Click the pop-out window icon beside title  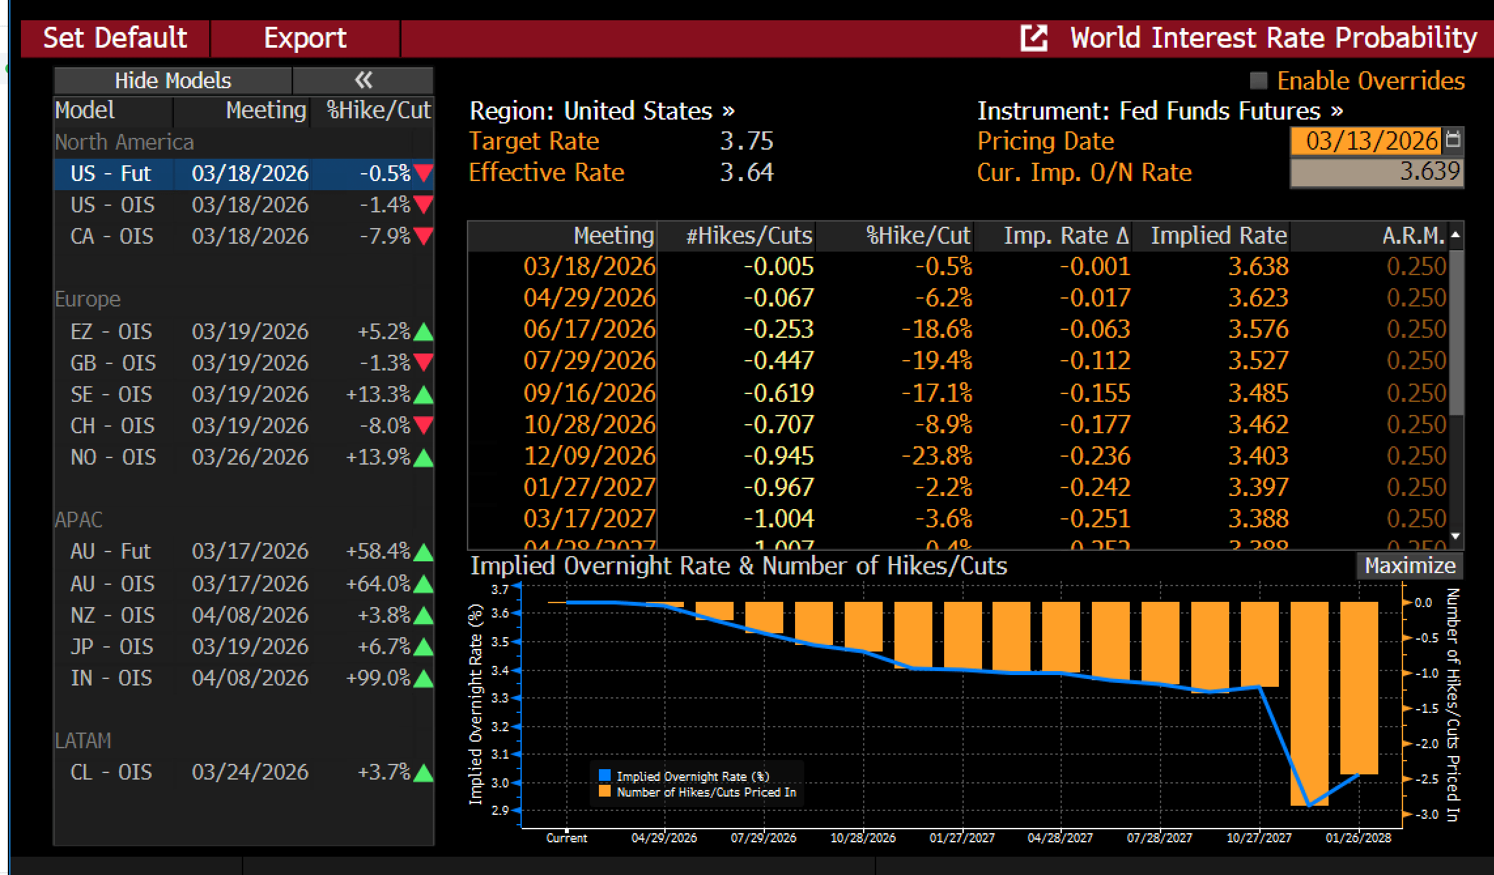tap(1034, 38)
